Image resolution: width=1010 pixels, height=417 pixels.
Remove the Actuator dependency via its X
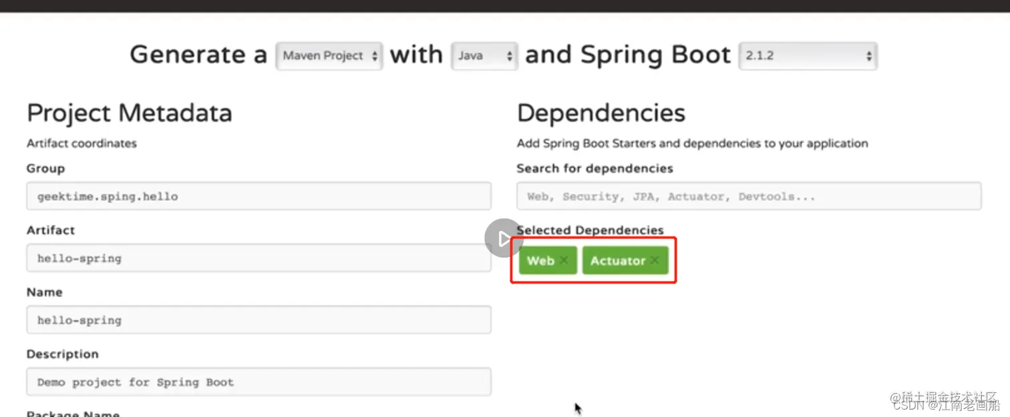[655, 260]
